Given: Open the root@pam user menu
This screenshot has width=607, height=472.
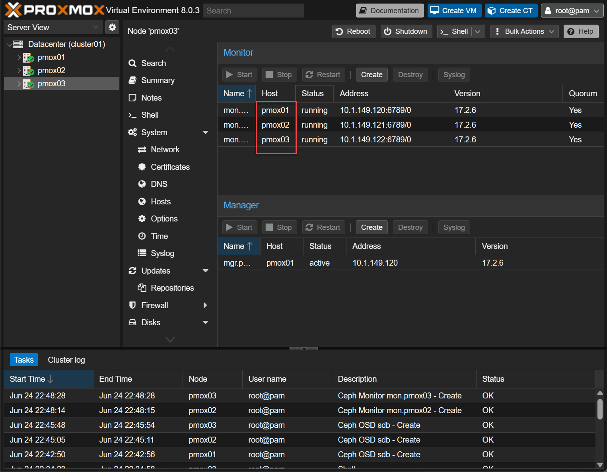Looking at the screenshot, I should point(572,11).
